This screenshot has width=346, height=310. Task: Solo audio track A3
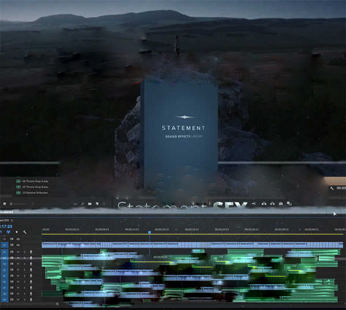pos(24,264)
